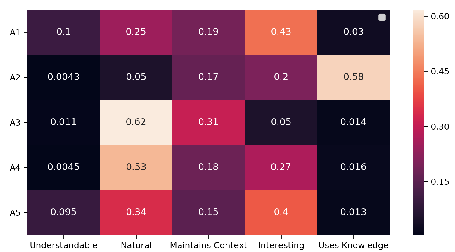Click the A3 Maintains Context cell 0.31
Viewport: 455px width, 252px height.
coord(208,122)
